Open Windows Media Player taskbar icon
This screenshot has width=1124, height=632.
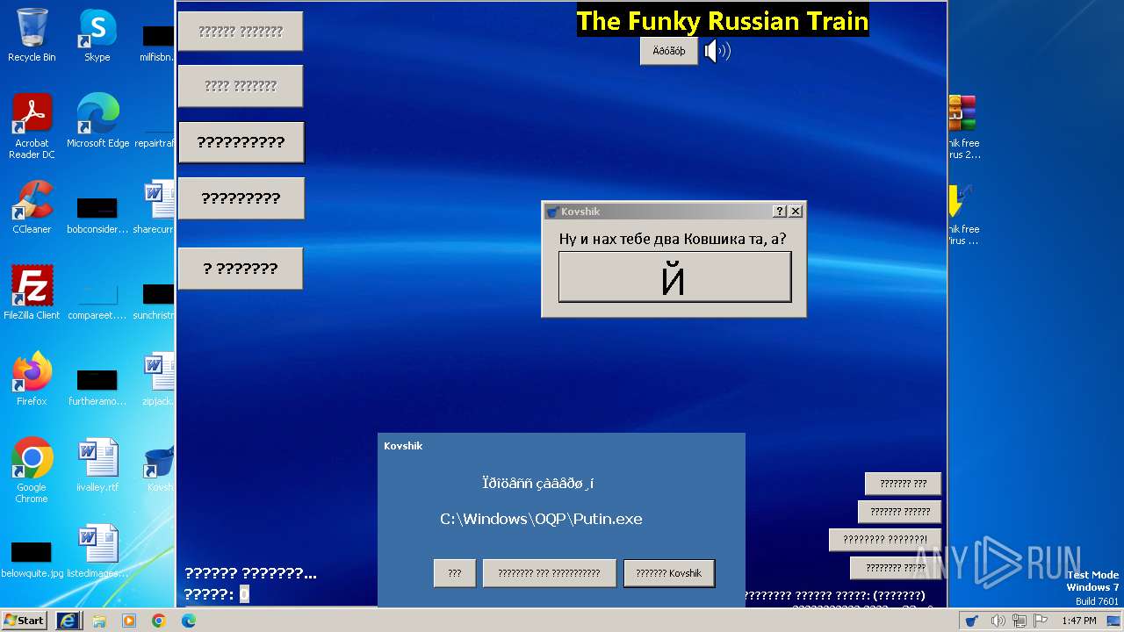click(129, 621)
